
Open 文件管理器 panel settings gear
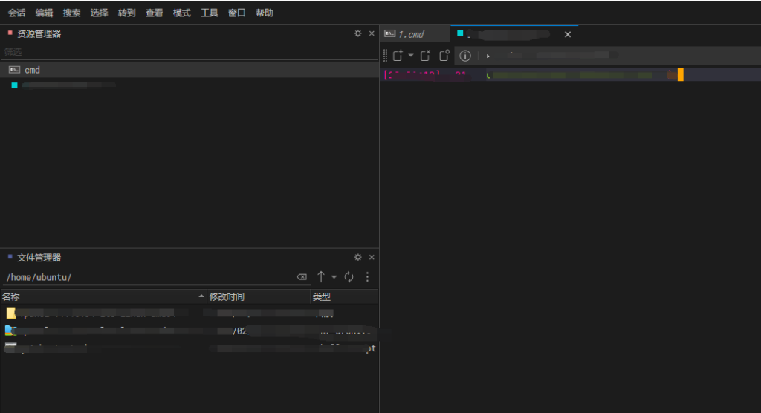click(357, 257)
